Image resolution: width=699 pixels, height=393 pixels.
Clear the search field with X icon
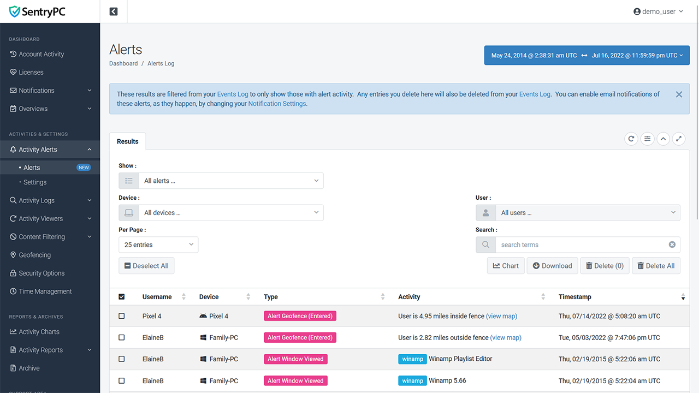672,245
